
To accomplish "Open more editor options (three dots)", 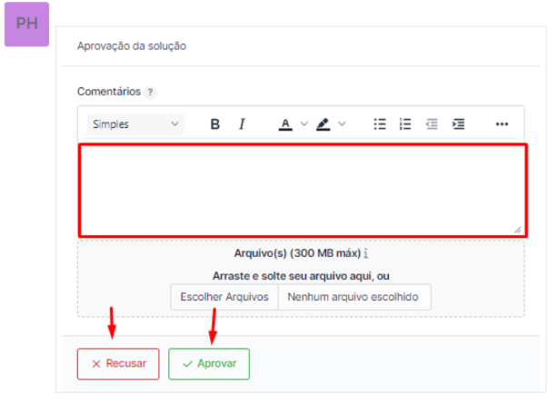I will [502, 124].
